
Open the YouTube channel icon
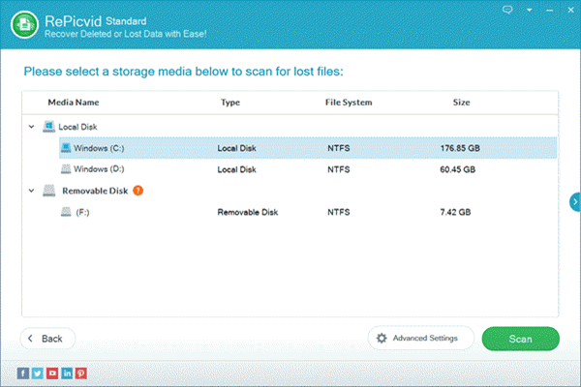(x=52, y=372)
